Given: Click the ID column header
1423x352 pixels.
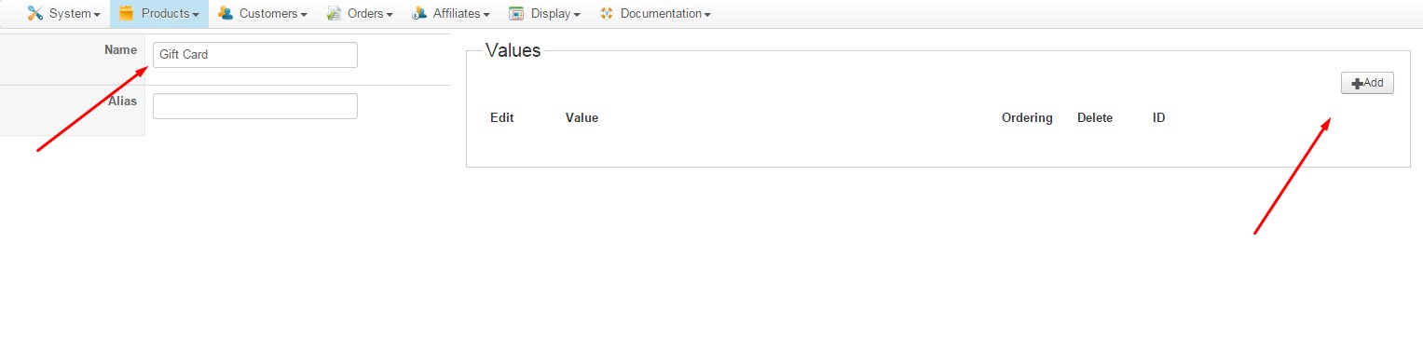Looking at the screenshot, I should click(1159, 118).
